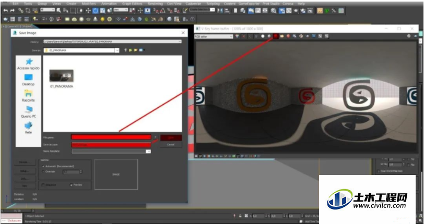The width and height of the screenshot is (424, 224).
Task: Expand the Save in folder dropdown
Action: point(117,50)
